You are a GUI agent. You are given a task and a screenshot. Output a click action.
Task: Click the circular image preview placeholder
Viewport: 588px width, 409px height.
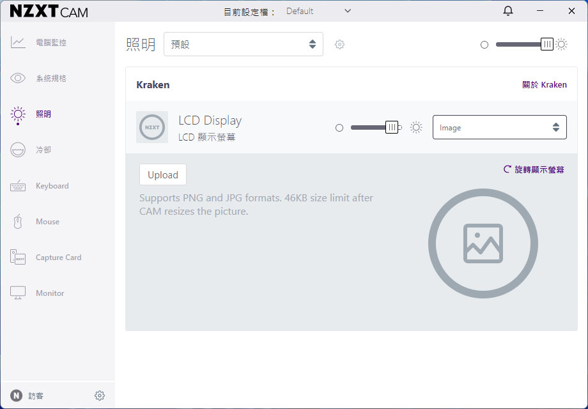point(483,243)
